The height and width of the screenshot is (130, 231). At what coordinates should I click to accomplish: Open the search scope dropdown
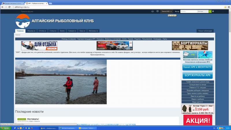[203, 11]
